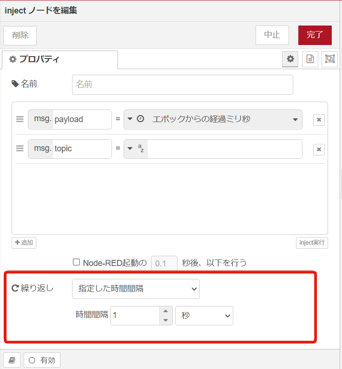Toggle the 有効 enabled button
This screenshot has width=342, height=369.
[x=42, y=360]
